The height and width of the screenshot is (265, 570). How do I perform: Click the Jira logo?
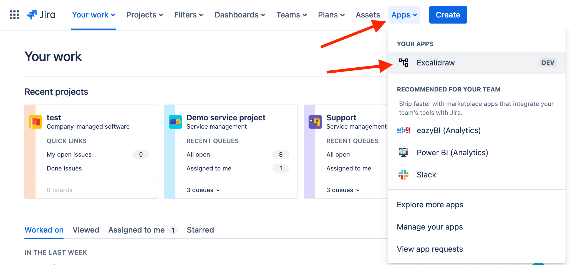pos(41,15)
